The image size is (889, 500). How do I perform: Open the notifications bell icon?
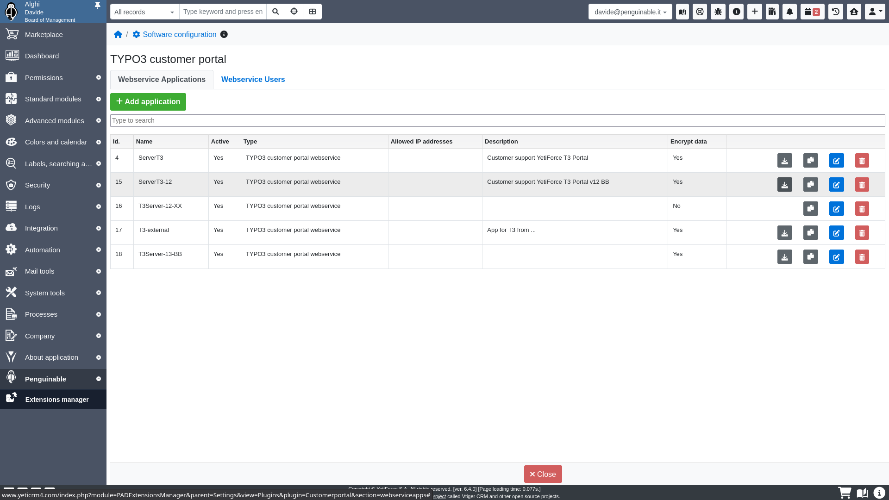click(x=789, y=12)
